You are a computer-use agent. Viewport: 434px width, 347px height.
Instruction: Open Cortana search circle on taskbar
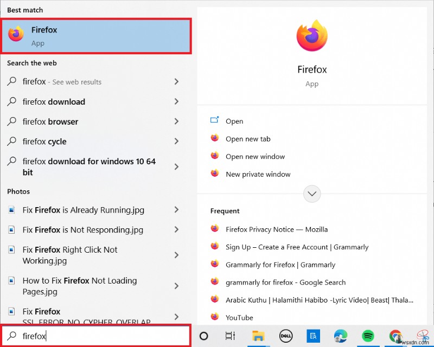pyautogui.click(x=203, y=336)
